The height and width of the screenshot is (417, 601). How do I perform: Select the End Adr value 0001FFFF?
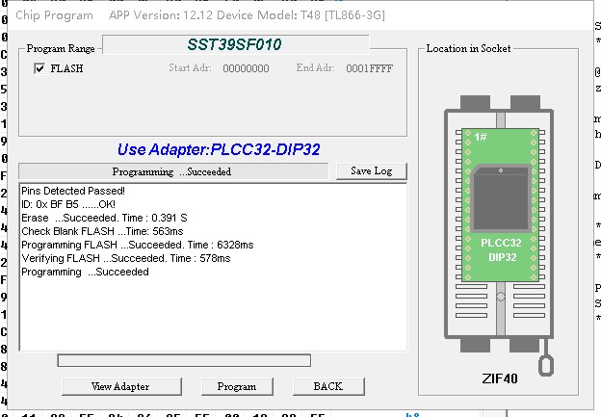[370, 68]
